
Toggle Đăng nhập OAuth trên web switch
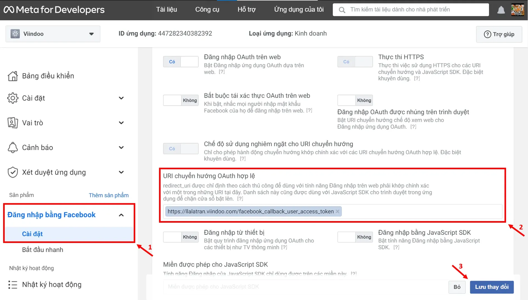tap(181, 62)
